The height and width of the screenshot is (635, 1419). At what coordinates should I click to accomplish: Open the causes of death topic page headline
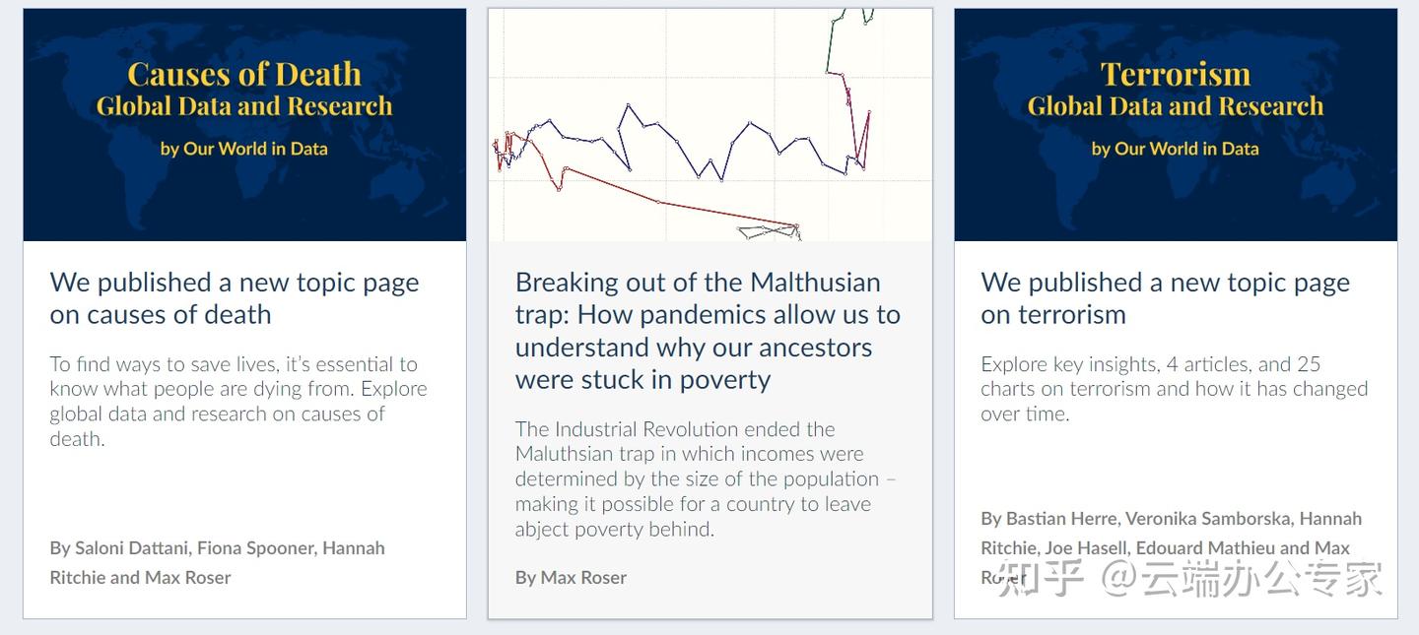[x=235, y=298]
